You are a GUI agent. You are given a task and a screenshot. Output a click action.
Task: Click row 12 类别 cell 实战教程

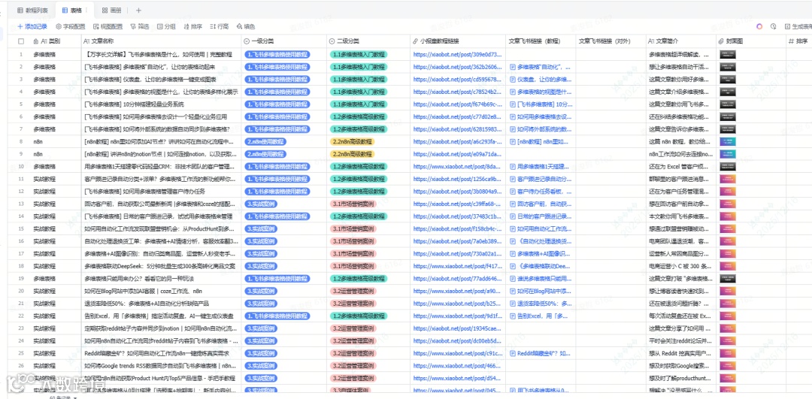coord(54,191)
